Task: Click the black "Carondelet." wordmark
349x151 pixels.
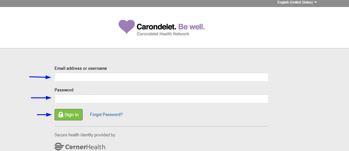Action: [156, 27]
